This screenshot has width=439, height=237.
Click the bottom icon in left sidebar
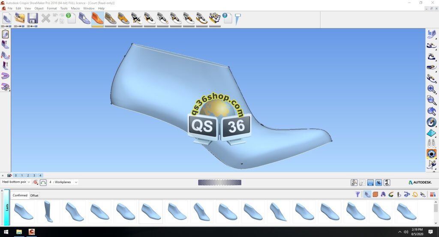pyautogui.click(x=5, y=87)
